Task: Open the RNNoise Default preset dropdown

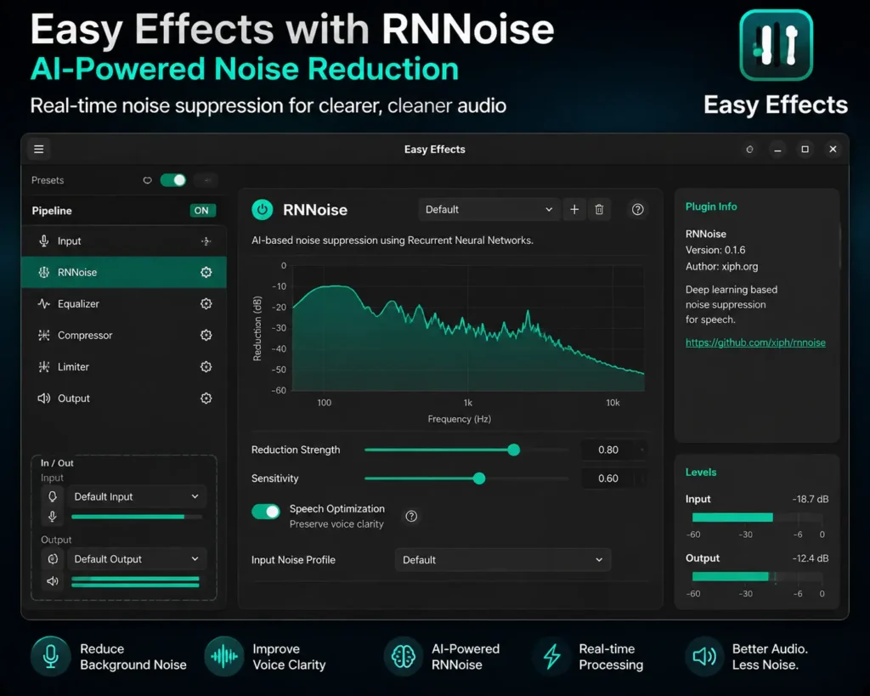Action: pyautogui.click(x=489, y=209)
